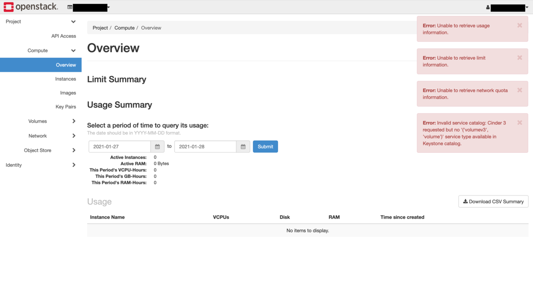The height and width of the screenshot is (307, 533).
Task: Dismiss the Cinder service catalog error
Action: coord(520,122)
